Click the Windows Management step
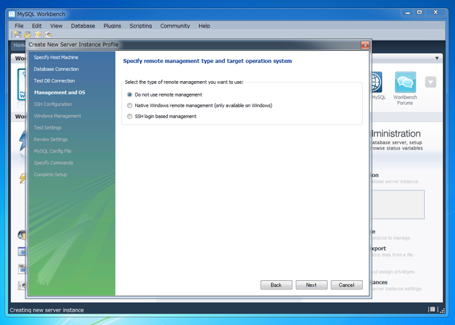The width and height of the screenshot is (455, 325). pyautogui.click(x=58, y=116)
